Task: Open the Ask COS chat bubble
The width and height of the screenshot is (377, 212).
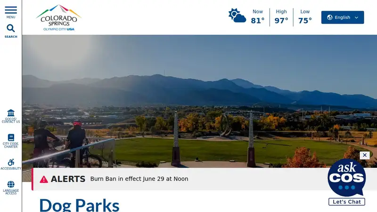Action: point(346,178)
